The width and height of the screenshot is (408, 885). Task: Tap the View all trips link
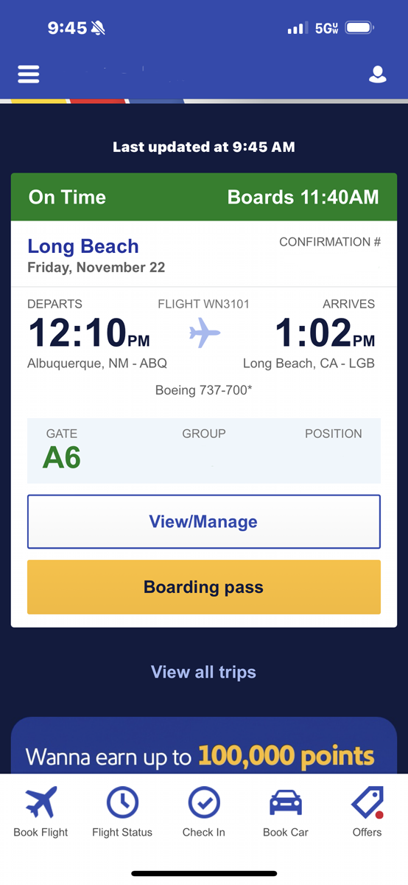pos(204,672)
